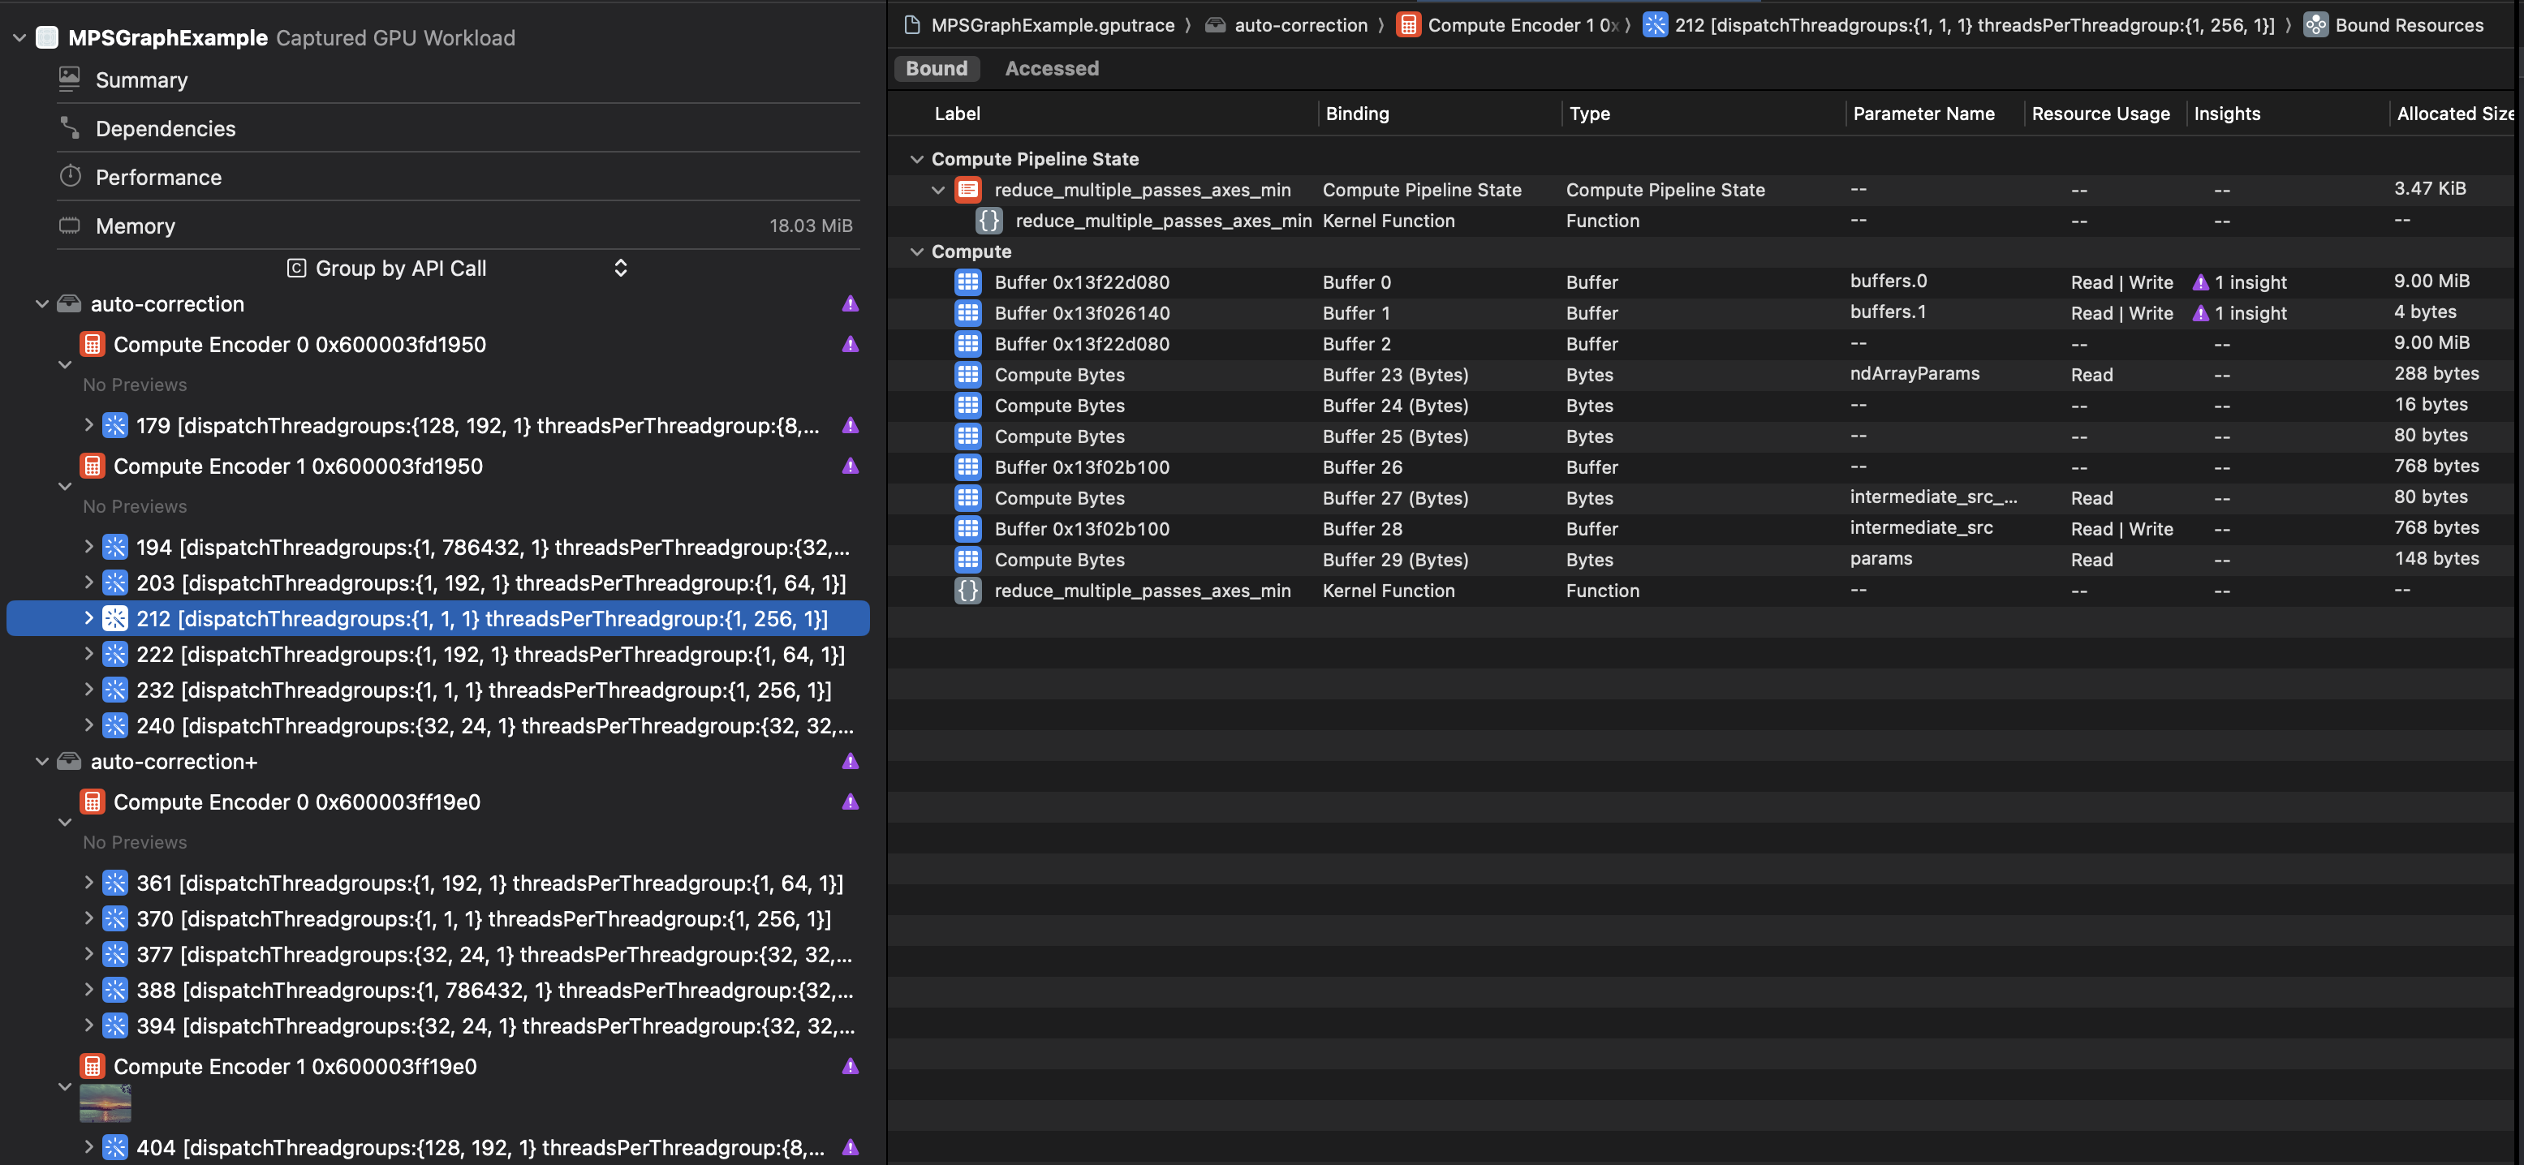
Task: Click the Resource Usage column header
Action: (2100, 113)
